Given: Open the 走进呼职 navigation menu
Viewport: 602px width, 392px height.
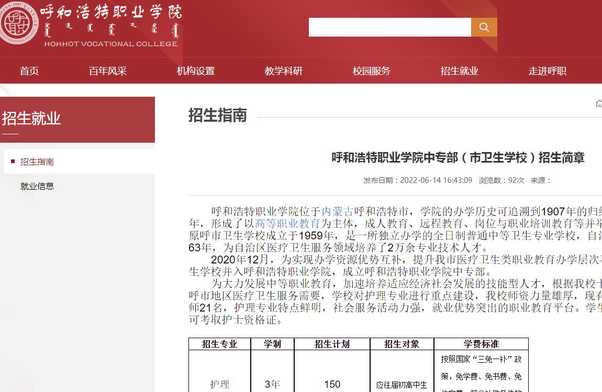Looking at the screenshot, I should pos(548,71).
